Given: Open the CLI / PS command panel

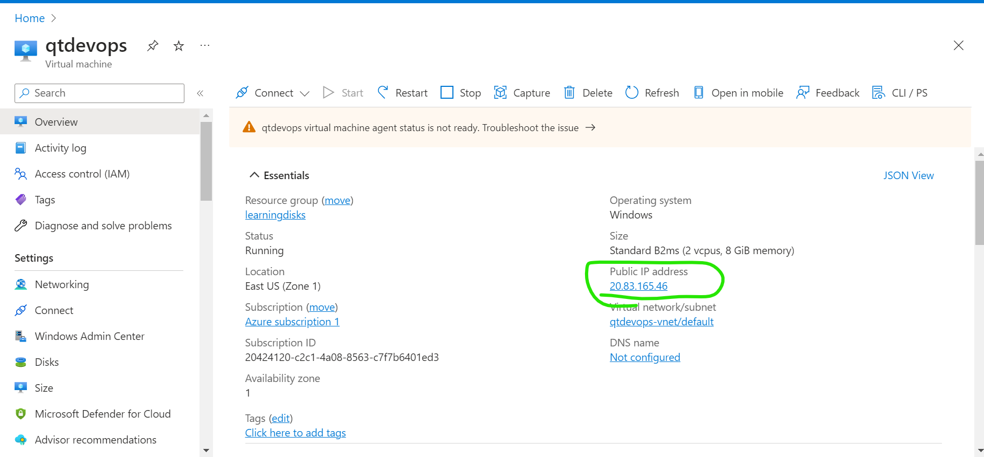Looking at the screenshot, I should pyautogui.click(x=900, y=93).
